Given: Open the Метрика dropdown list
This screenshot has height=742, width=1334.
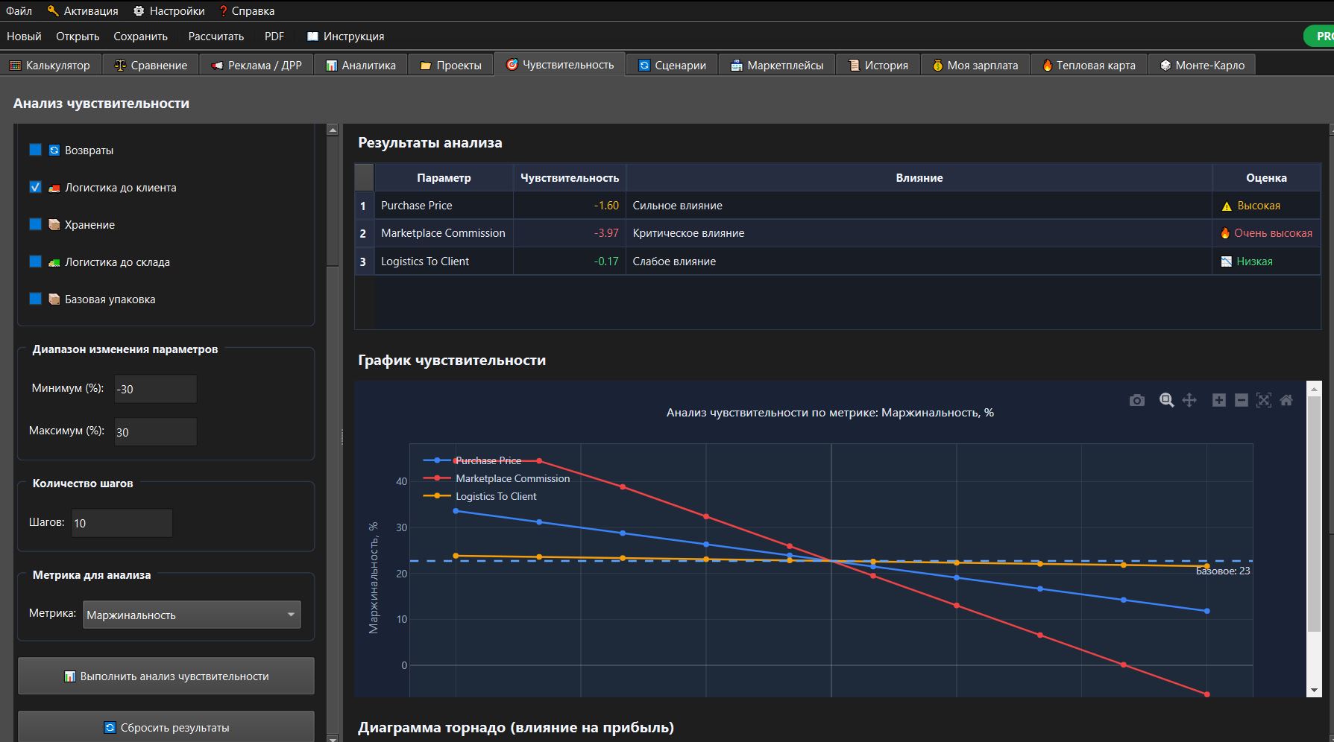Looking at the screenshot, I should click(192, 615).
